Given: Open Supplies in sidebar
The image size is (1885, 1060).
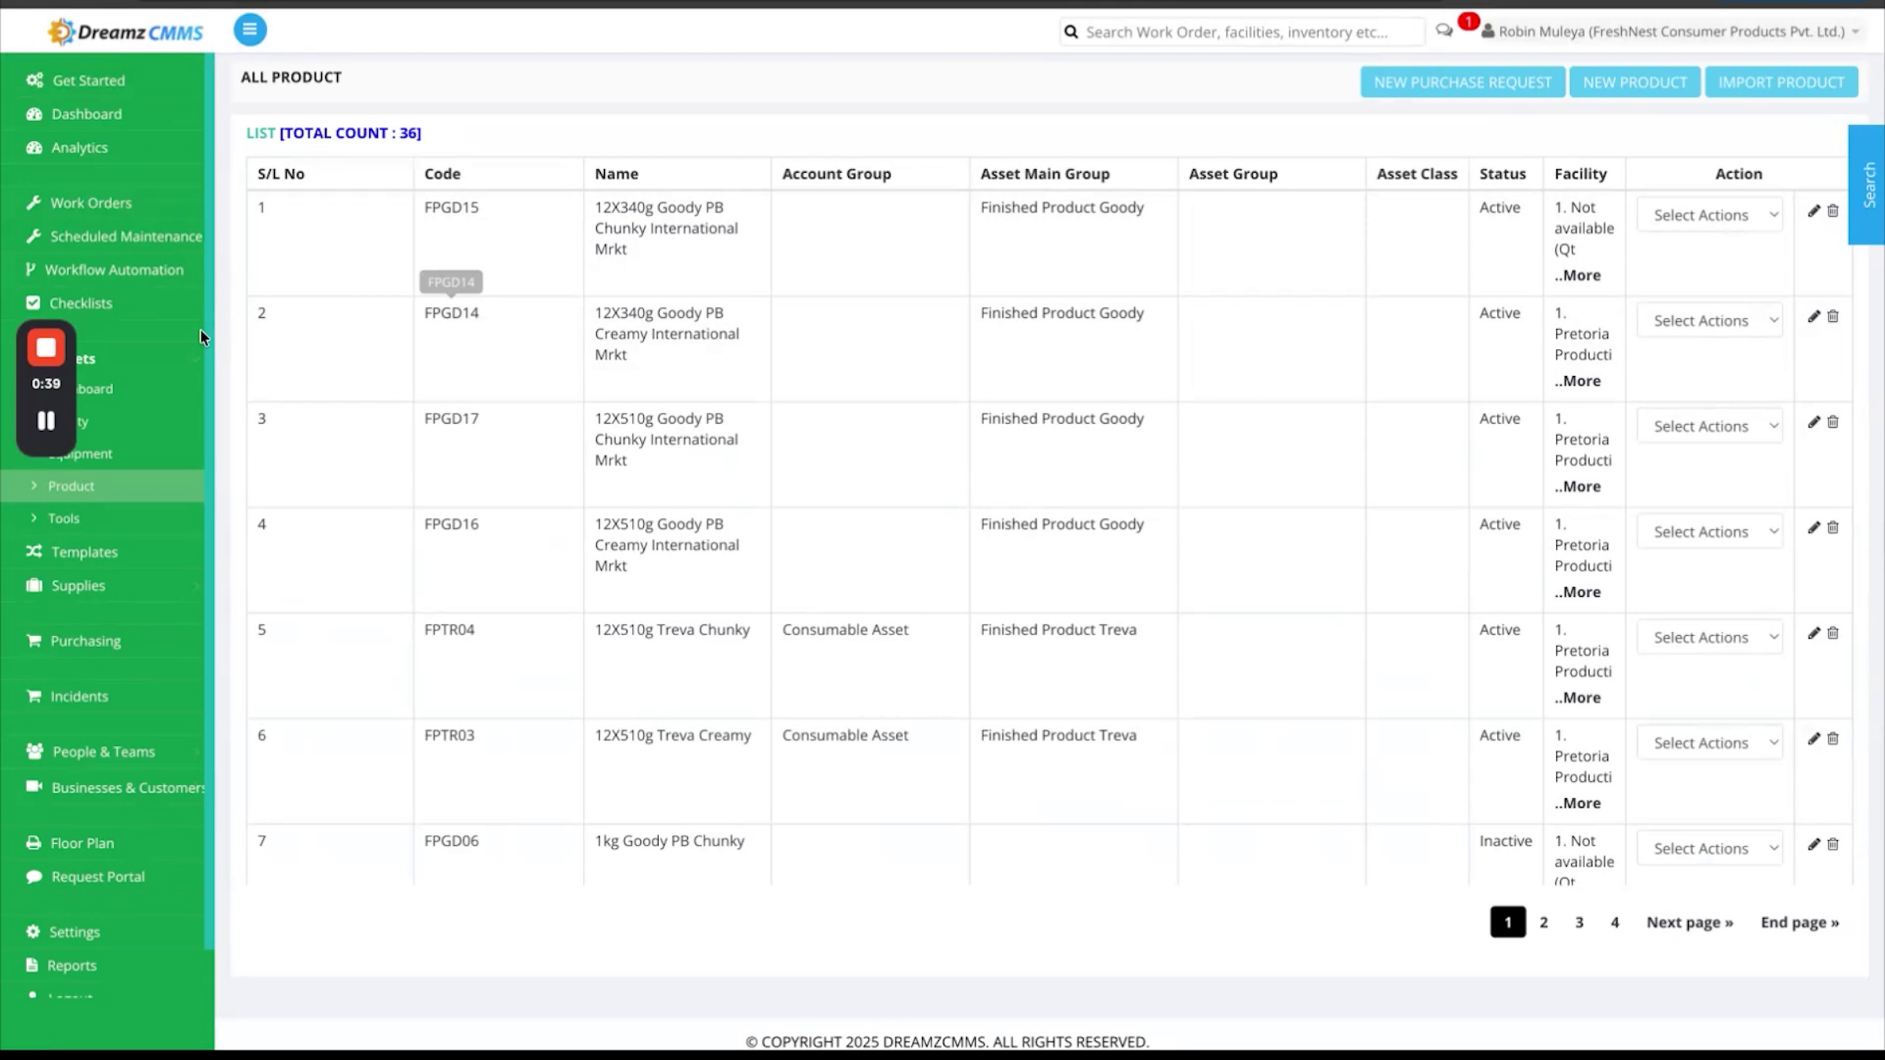Looking at the screenshot, I should (78, 586).
